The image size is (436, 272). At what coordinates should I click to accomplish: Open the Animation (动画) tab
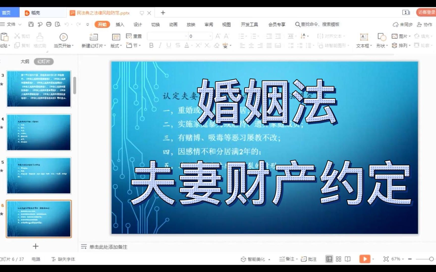pos(173,24)
